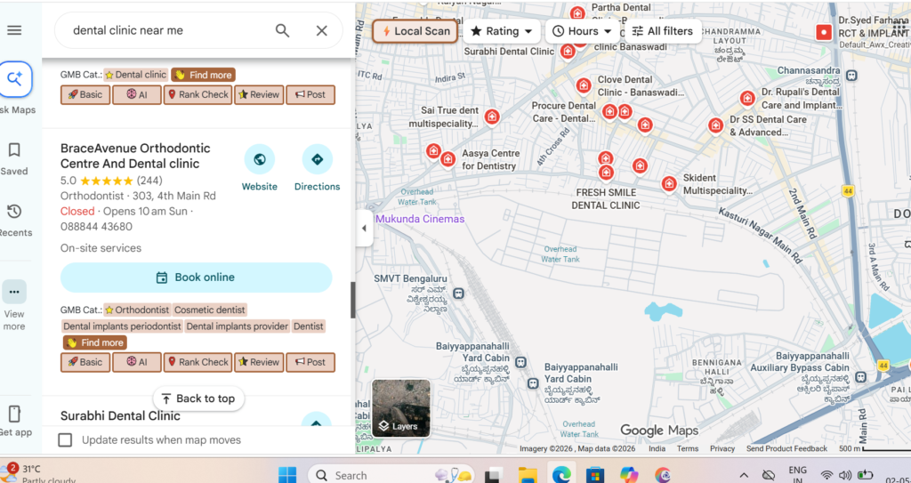911x483 pixels.
Task: Click FRESH SMILE DENTAL CLINIC map label
Action: [605, 198]
